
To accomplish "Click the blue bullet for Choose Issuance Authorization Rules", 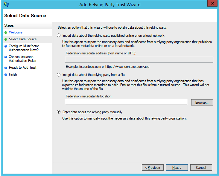I will [6, 57].
